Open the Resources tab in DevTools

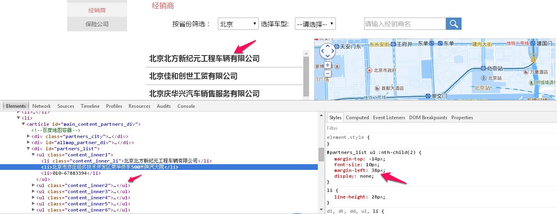[139, 106]
